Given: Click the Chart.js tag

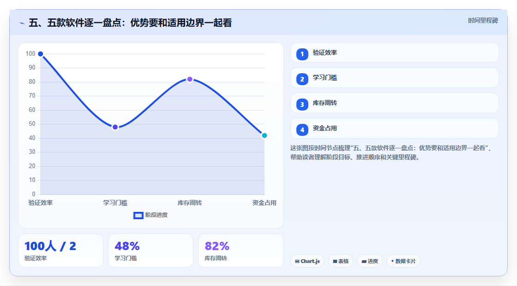Looking at the screenshot, I should (x=307, y=261).
